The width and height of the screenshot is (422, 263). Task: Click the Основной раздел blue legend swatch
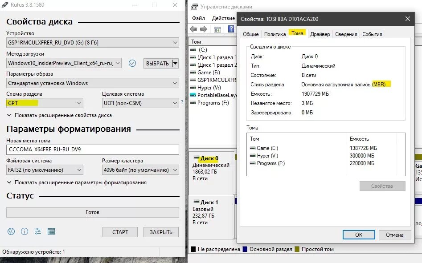pyautogui.click(x=245, y=249)
